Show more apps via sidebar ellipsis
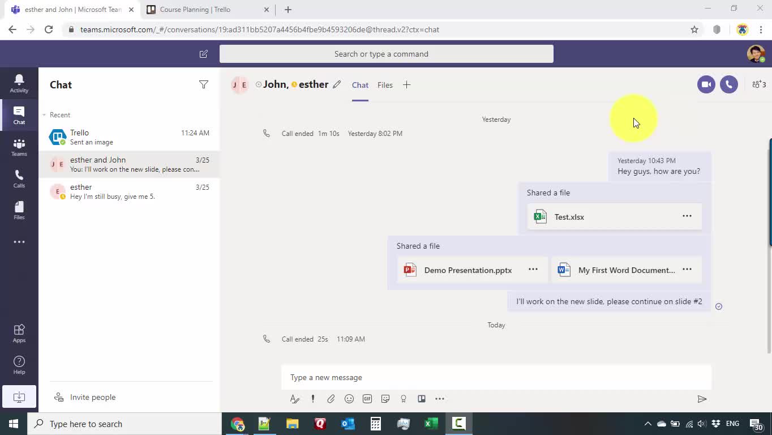Viewport: 772px width, 435px height. click(x=19, y=242)
